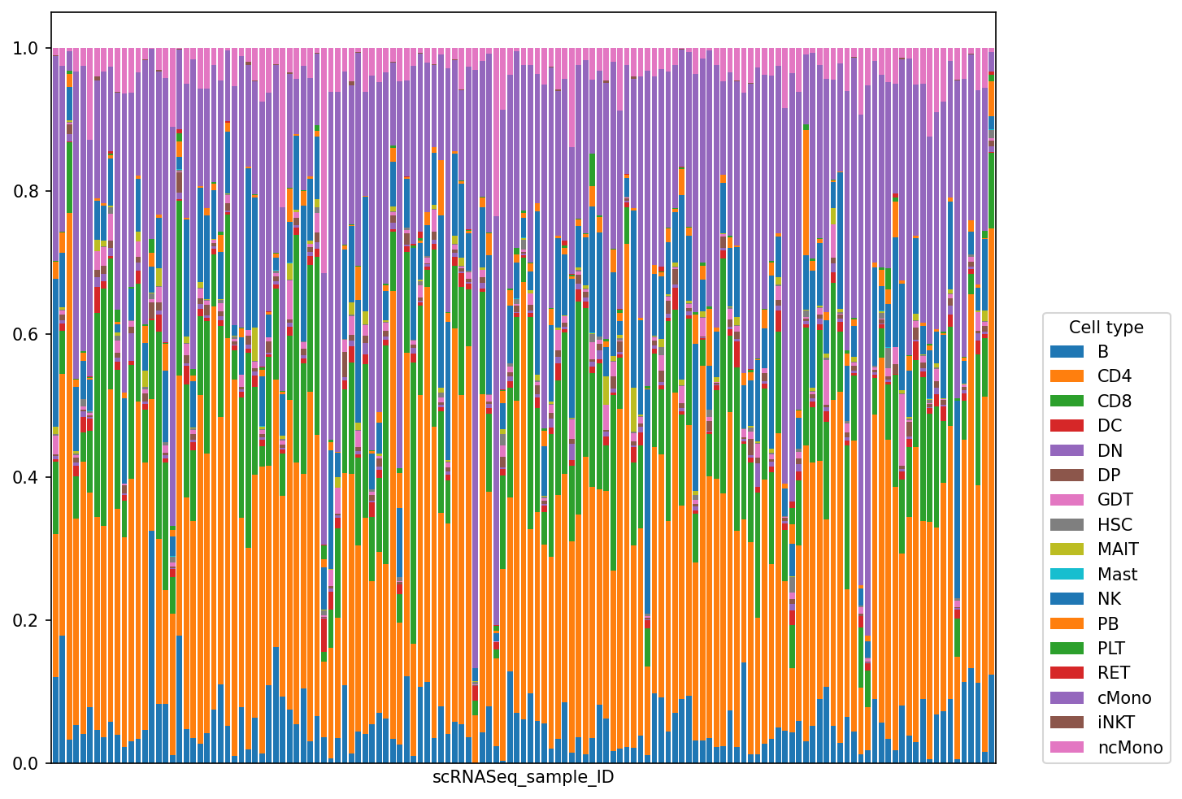This screenshot has height=799, width=1182.
Task: Click the Cell type legend title
Action: click(x=1106, y=328)
